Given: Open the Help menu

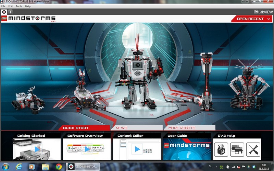Looking at the screenshot, I should click(x=28, y=6).
